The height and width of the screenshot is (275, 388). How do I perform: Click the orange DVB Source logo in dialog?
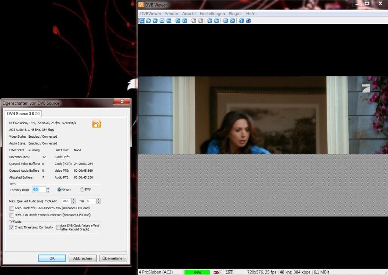(97, 124)
